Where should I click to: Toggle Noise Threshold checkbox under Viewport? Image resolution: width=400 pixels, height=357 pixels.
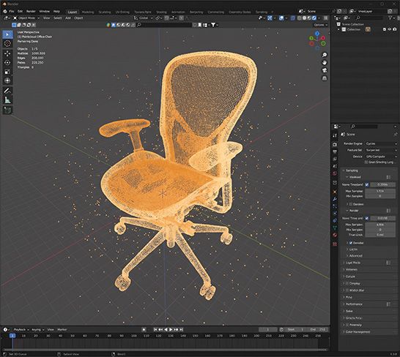[367, 184]
